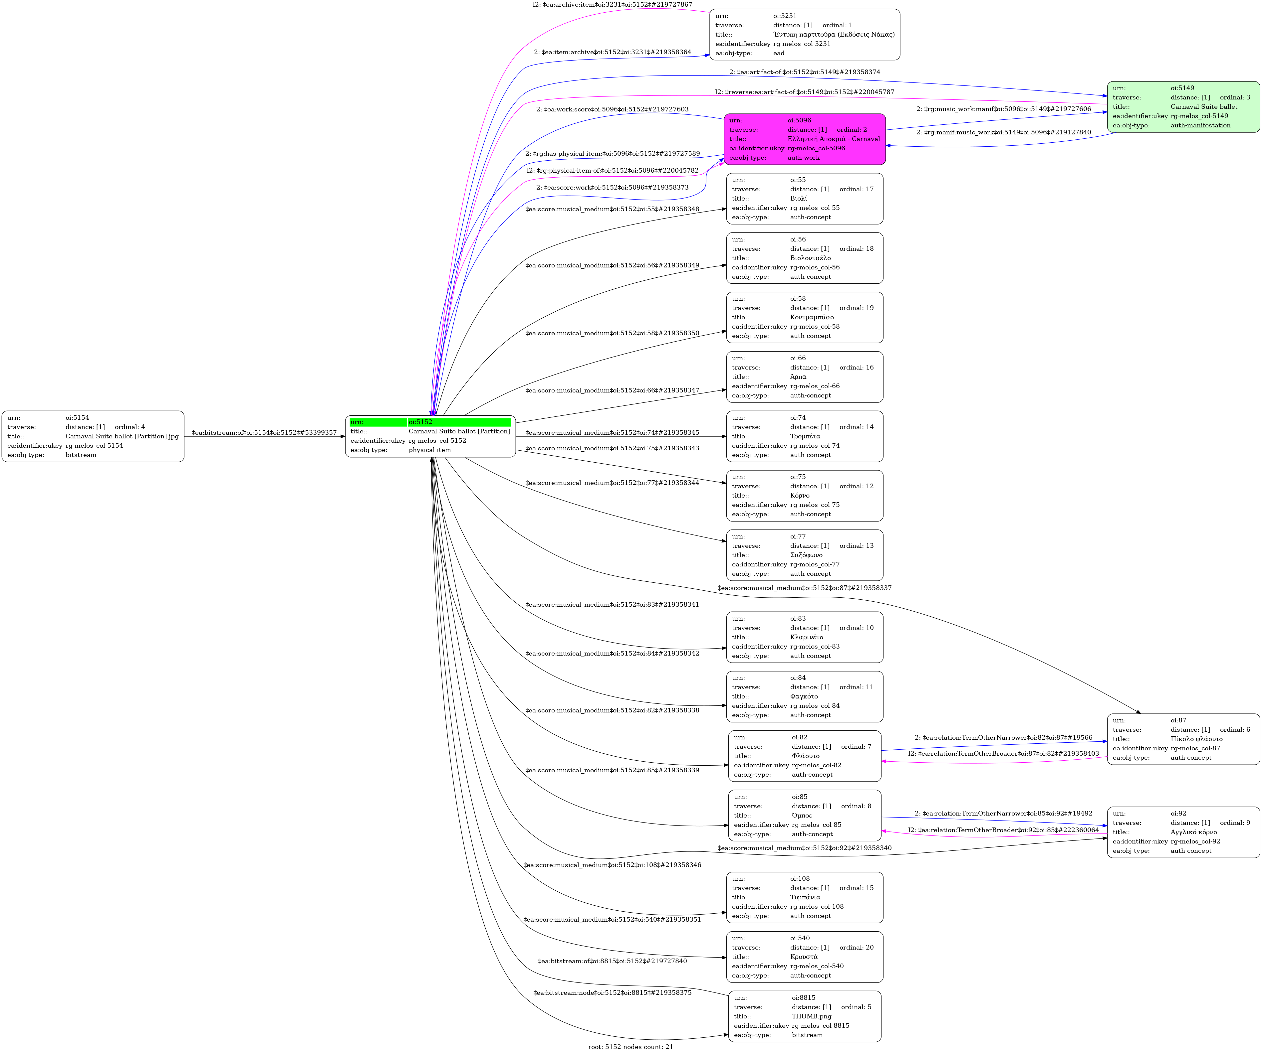This screenshot has height=1054, width=1262.
Task: Click the Βιολί concept node oi:55
Action: point(804,198)
